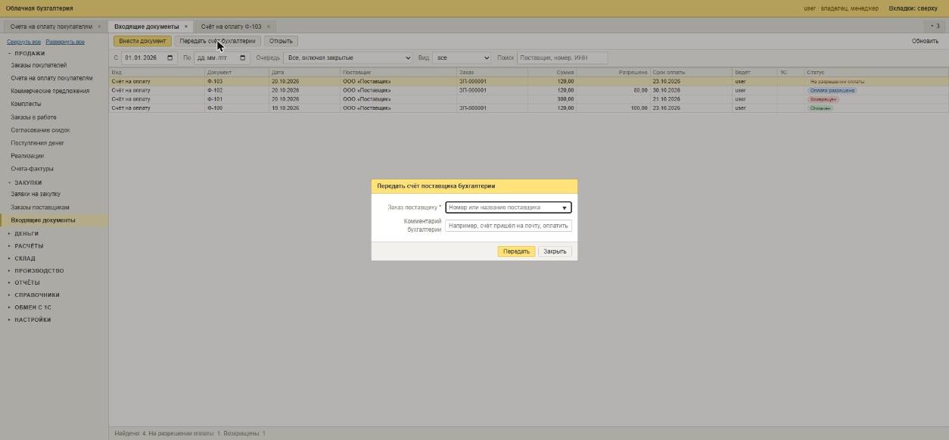
Task: Focus the Комментарий бухгалтерии input field
Action: pyautogui.click(x=509, y=226)
